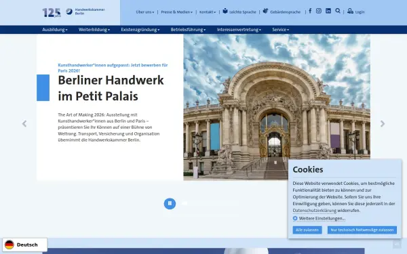Open the Betriebsführung menu

188,30
